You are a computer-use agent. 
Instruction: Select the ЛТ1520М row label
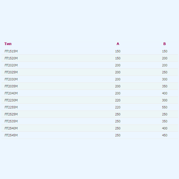tap(11, 58)
